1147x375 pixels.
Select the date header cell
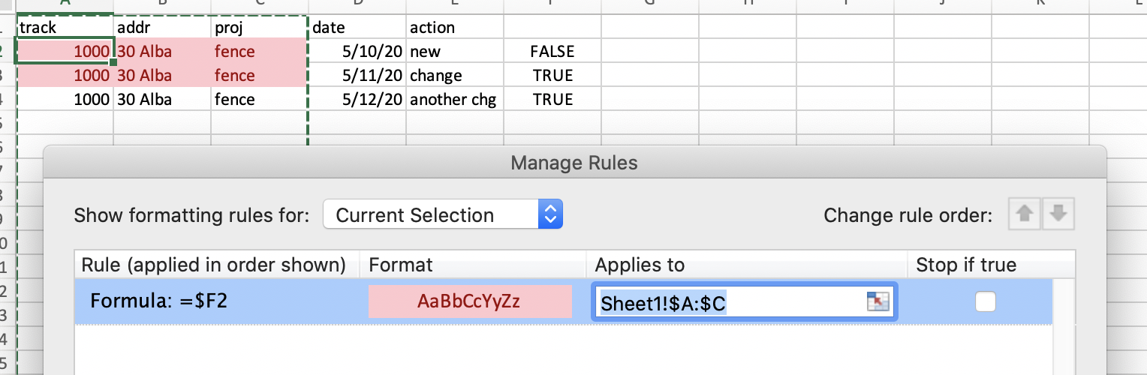357,27
